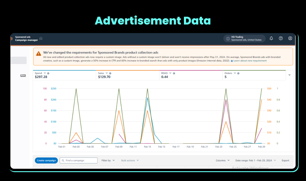View the Orders metric info icon
The height and width of the screenshot is (181, 306).
coord(239,73)
